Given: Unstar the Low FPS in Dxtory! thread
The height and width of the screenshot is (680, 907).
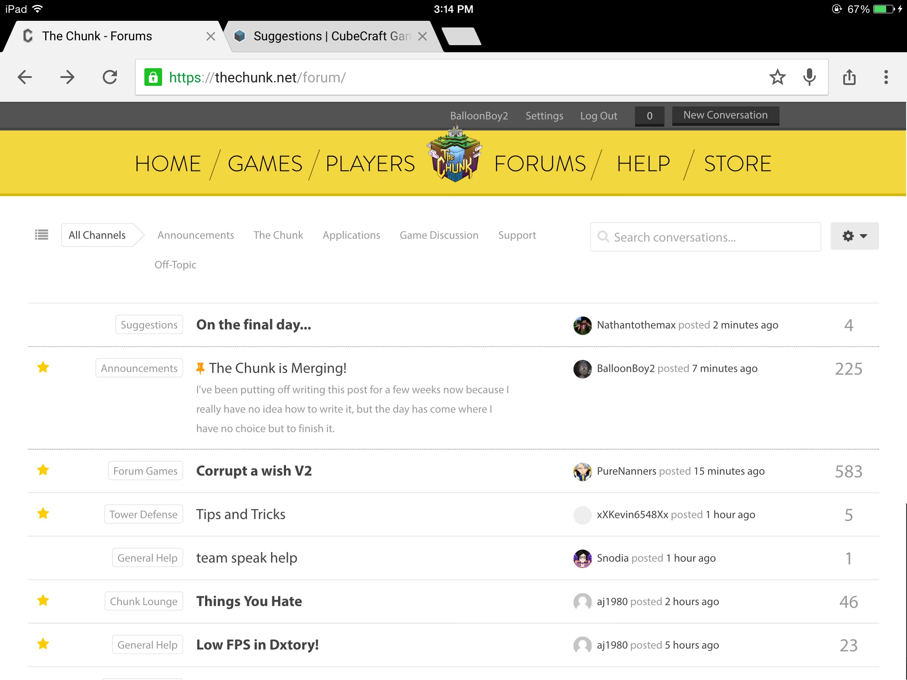Looking at the screenshot, I should (43, 644).
